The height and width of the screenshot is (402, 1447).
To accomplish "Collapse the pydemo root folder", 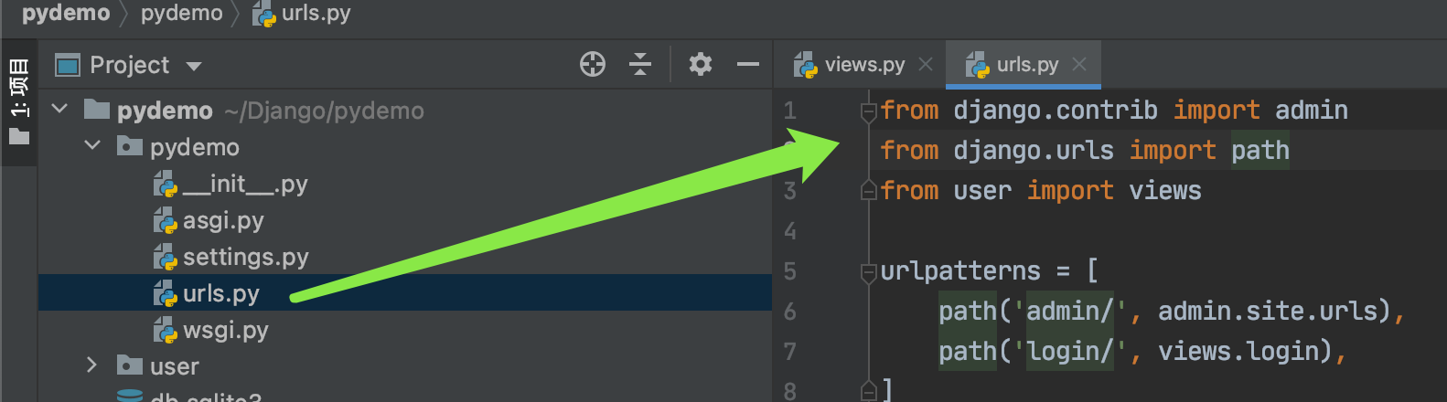I will click(60, 110).
